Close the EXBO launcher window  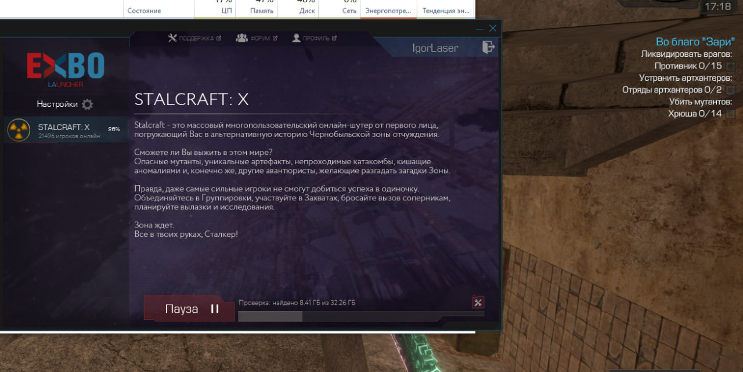click(493, 28)
